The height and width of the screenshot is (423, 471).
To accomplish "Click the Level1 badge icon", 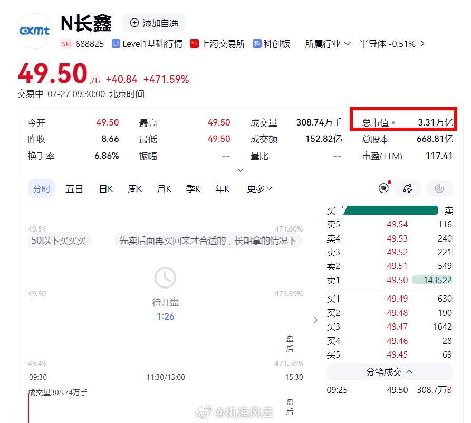I will [116, 44].
